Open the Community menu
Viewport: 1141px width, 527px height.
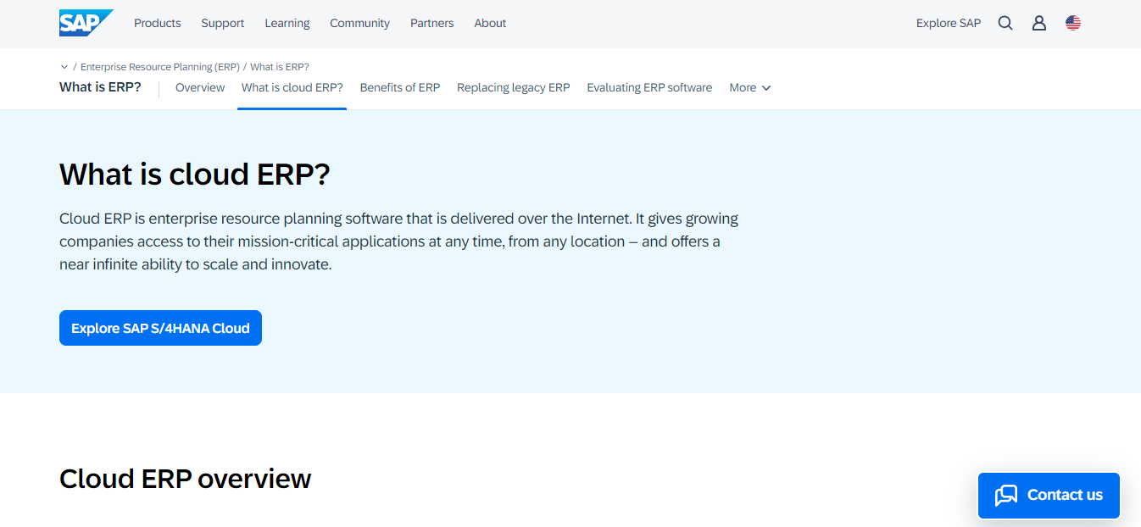360,24
